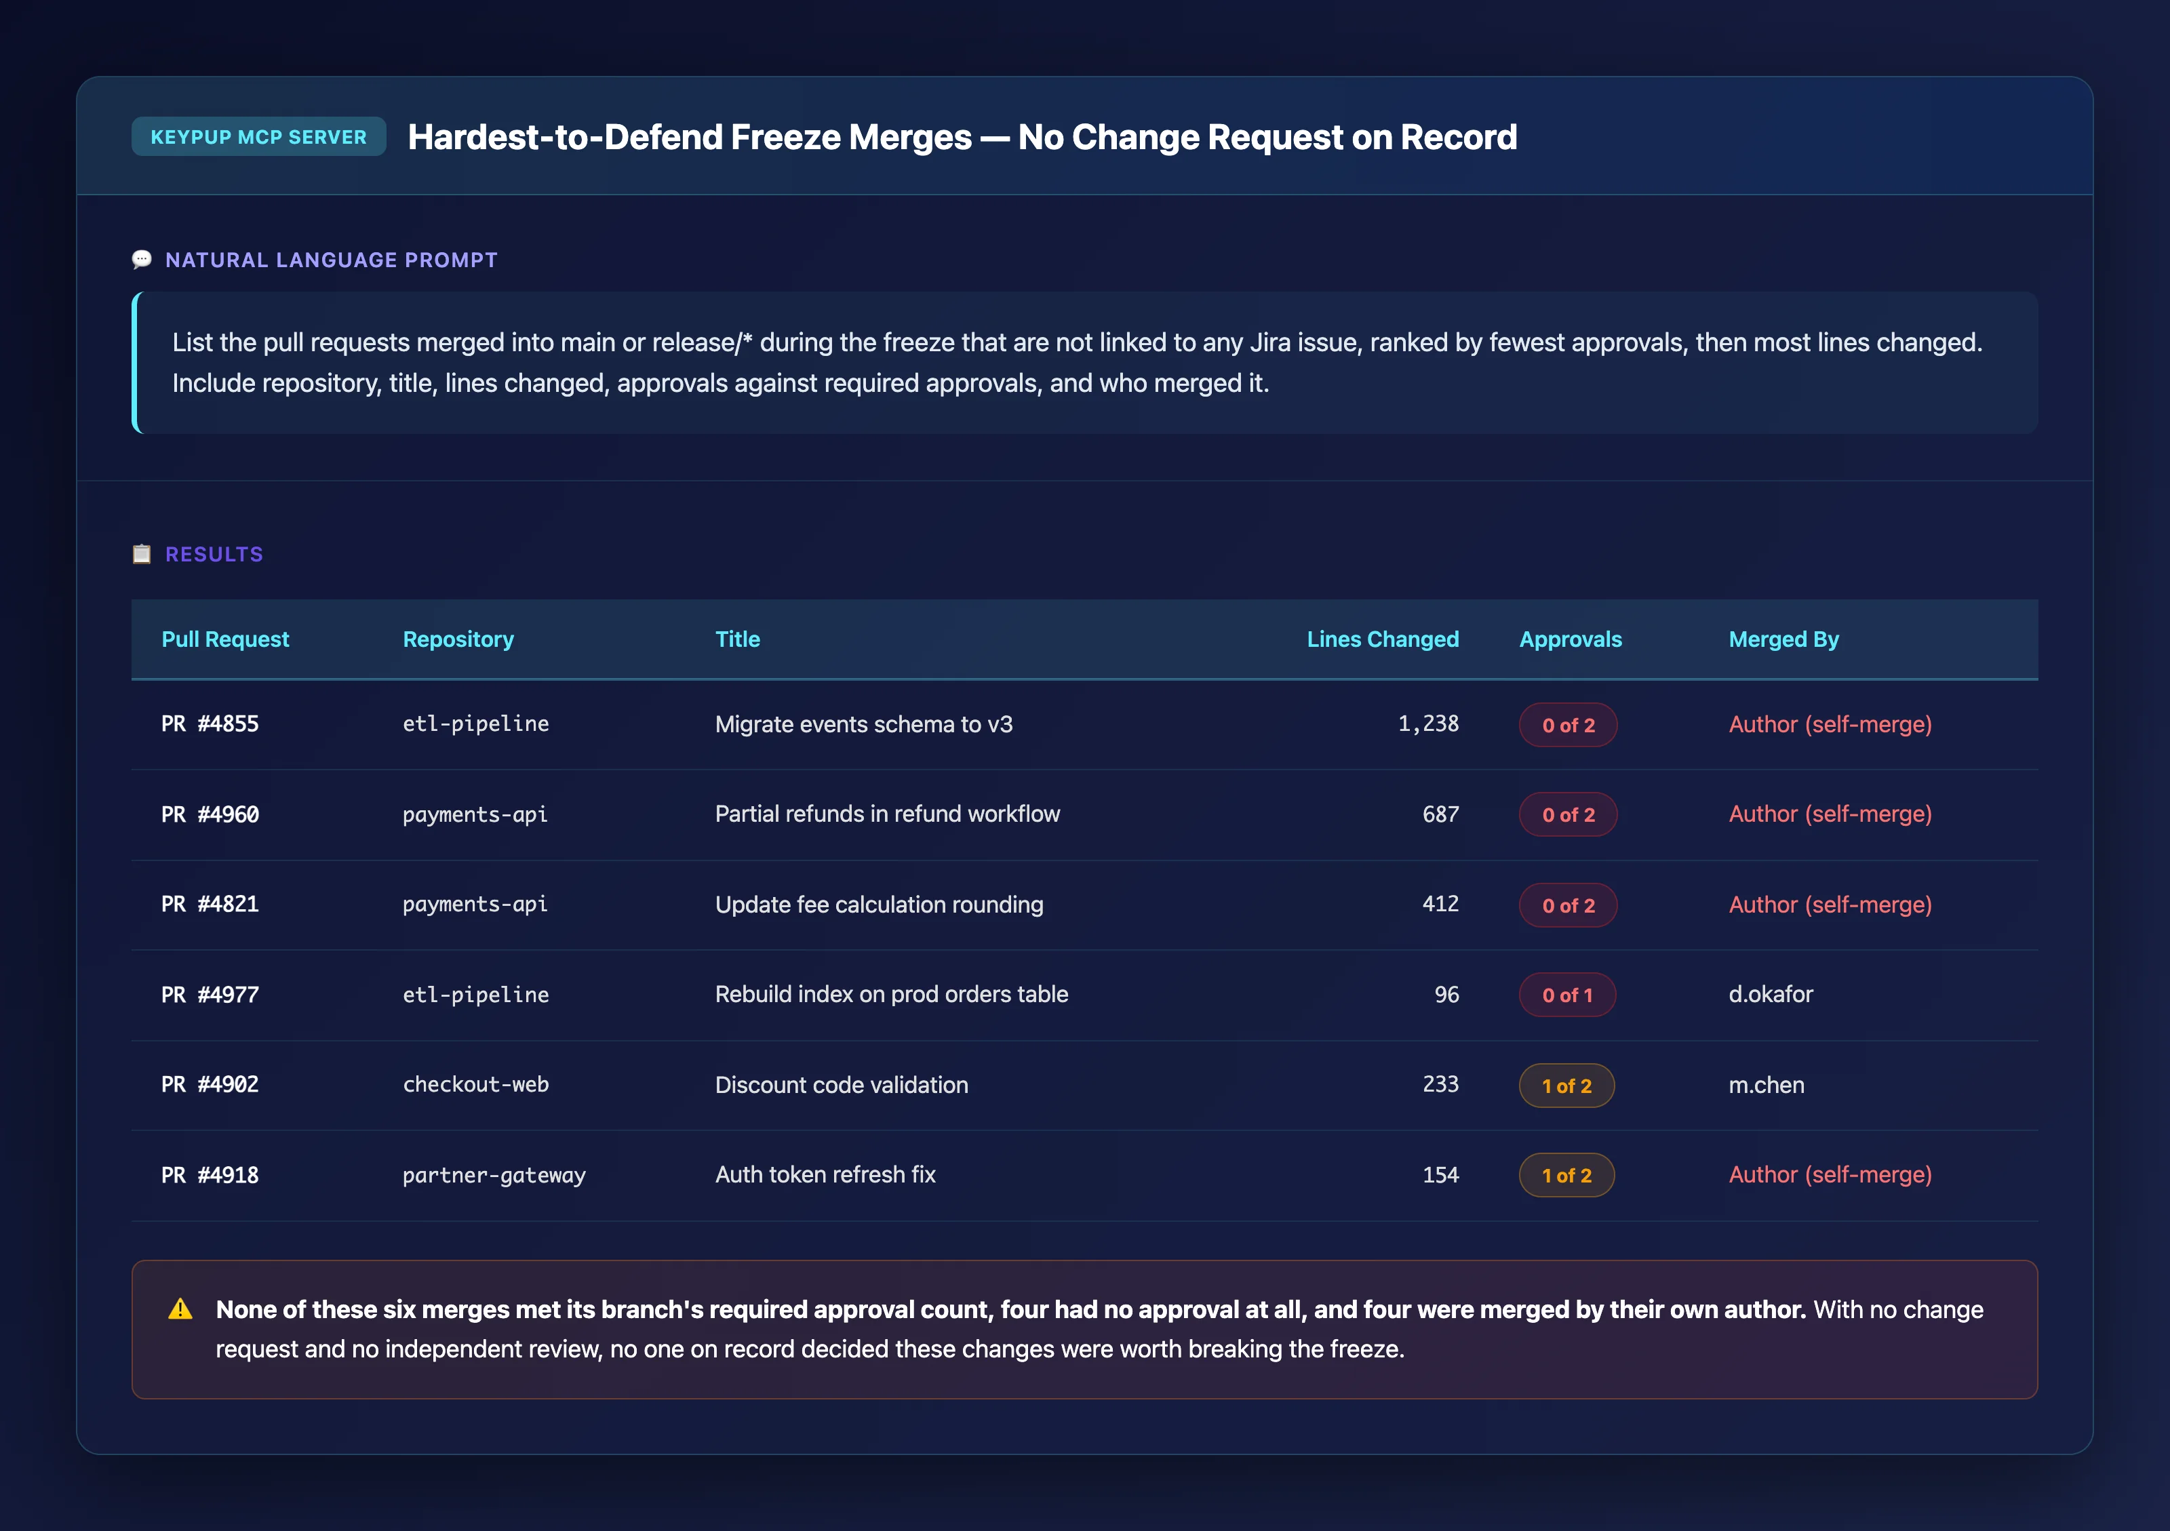Select PR #4821 in the table
Image resolution: width=2170 pixels, height=1531 pixels.
click(x=210, y=904)
